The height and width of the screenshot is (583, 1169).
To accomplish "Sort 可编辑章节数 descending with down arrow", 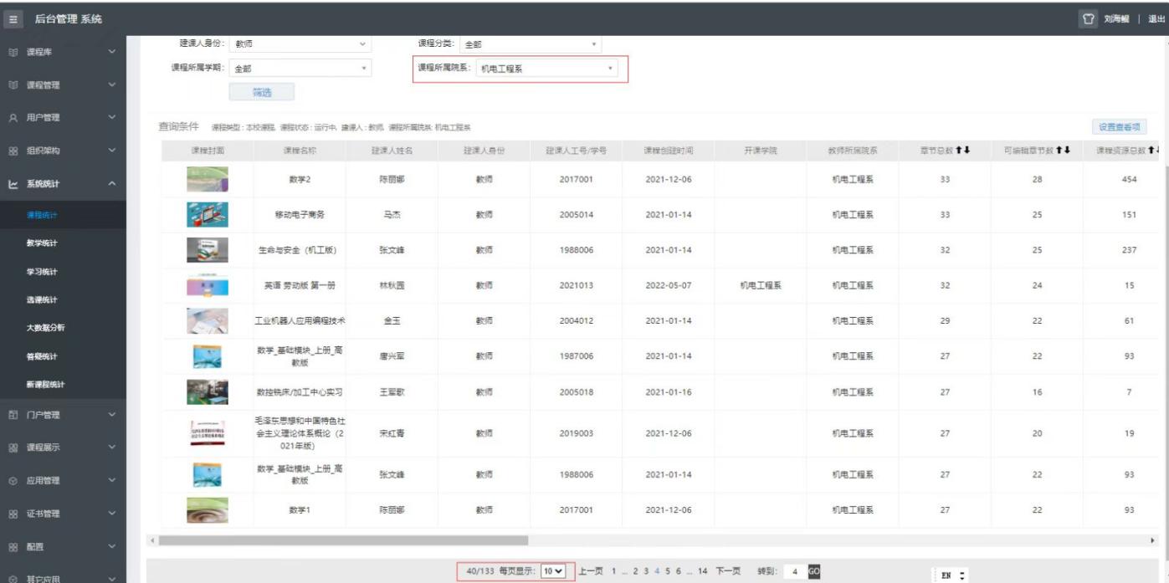I will (x=1067, y=151).
